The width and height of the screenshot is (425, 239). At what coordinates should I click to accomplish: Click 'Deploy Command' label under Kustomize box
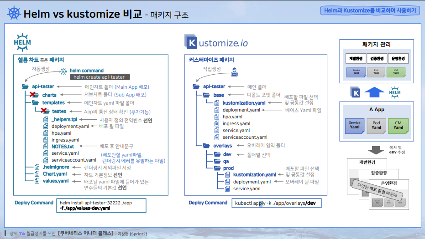208,203
